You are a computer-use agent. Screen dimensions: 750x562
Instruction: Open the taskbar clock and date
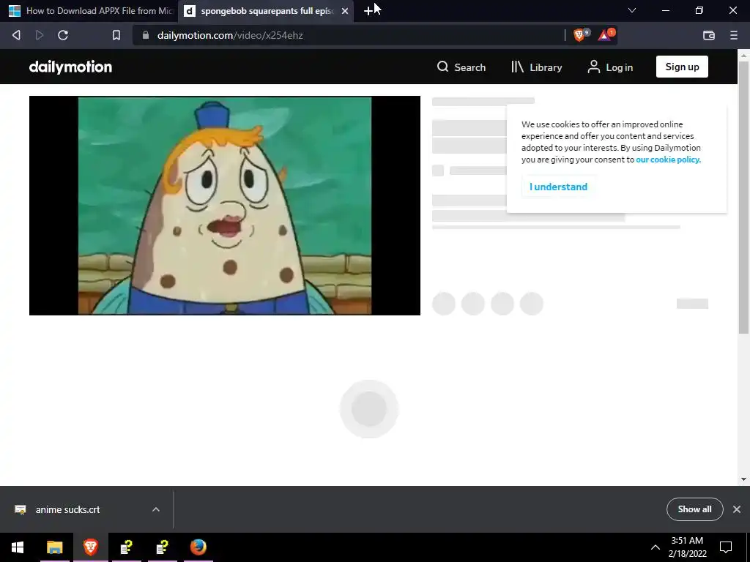coord(687,547)
